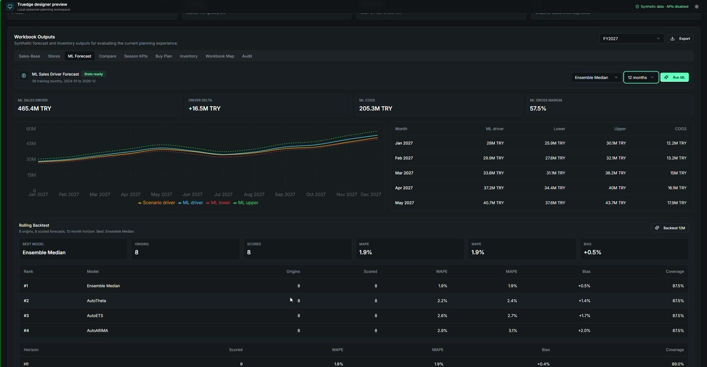Open the Season KPIs tab
The image size is (707, 367).
point(136,56)
